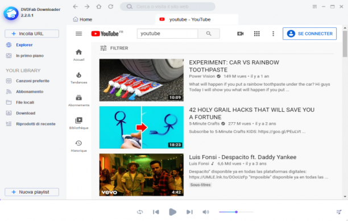
Task: Click the scrollbar up arrow
Action: pyautogui.click(x=345, y=28)
